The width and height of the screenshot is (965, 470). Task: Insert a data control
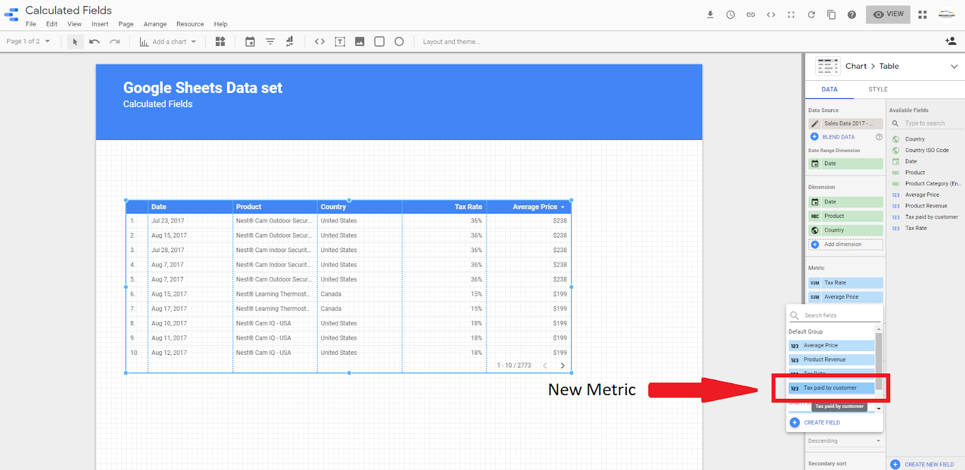coord(289,42)
